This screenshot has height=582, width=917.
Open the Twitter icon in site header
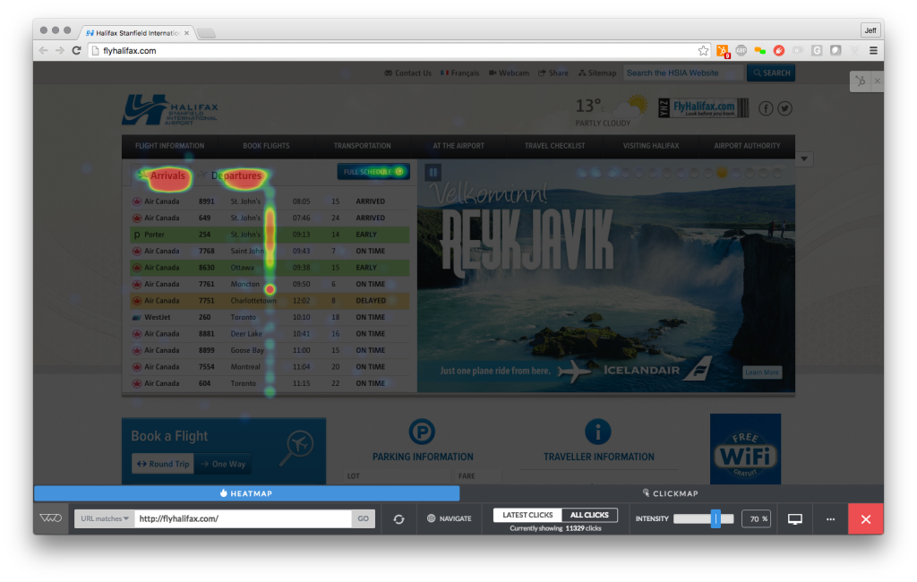tap(784, 108)
